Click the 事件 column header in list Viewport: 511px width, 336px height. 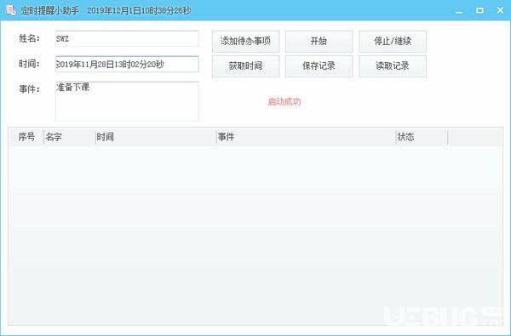pos(307,137)
